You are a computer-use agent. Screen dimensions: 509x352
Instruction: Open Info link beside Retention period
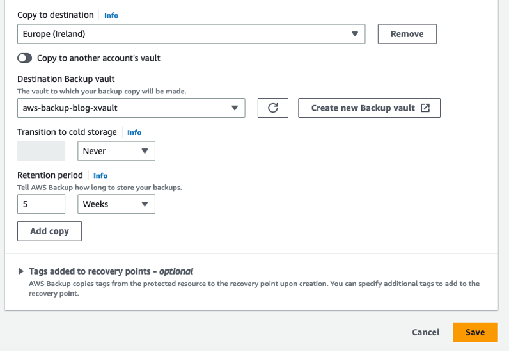pos(100,175)
